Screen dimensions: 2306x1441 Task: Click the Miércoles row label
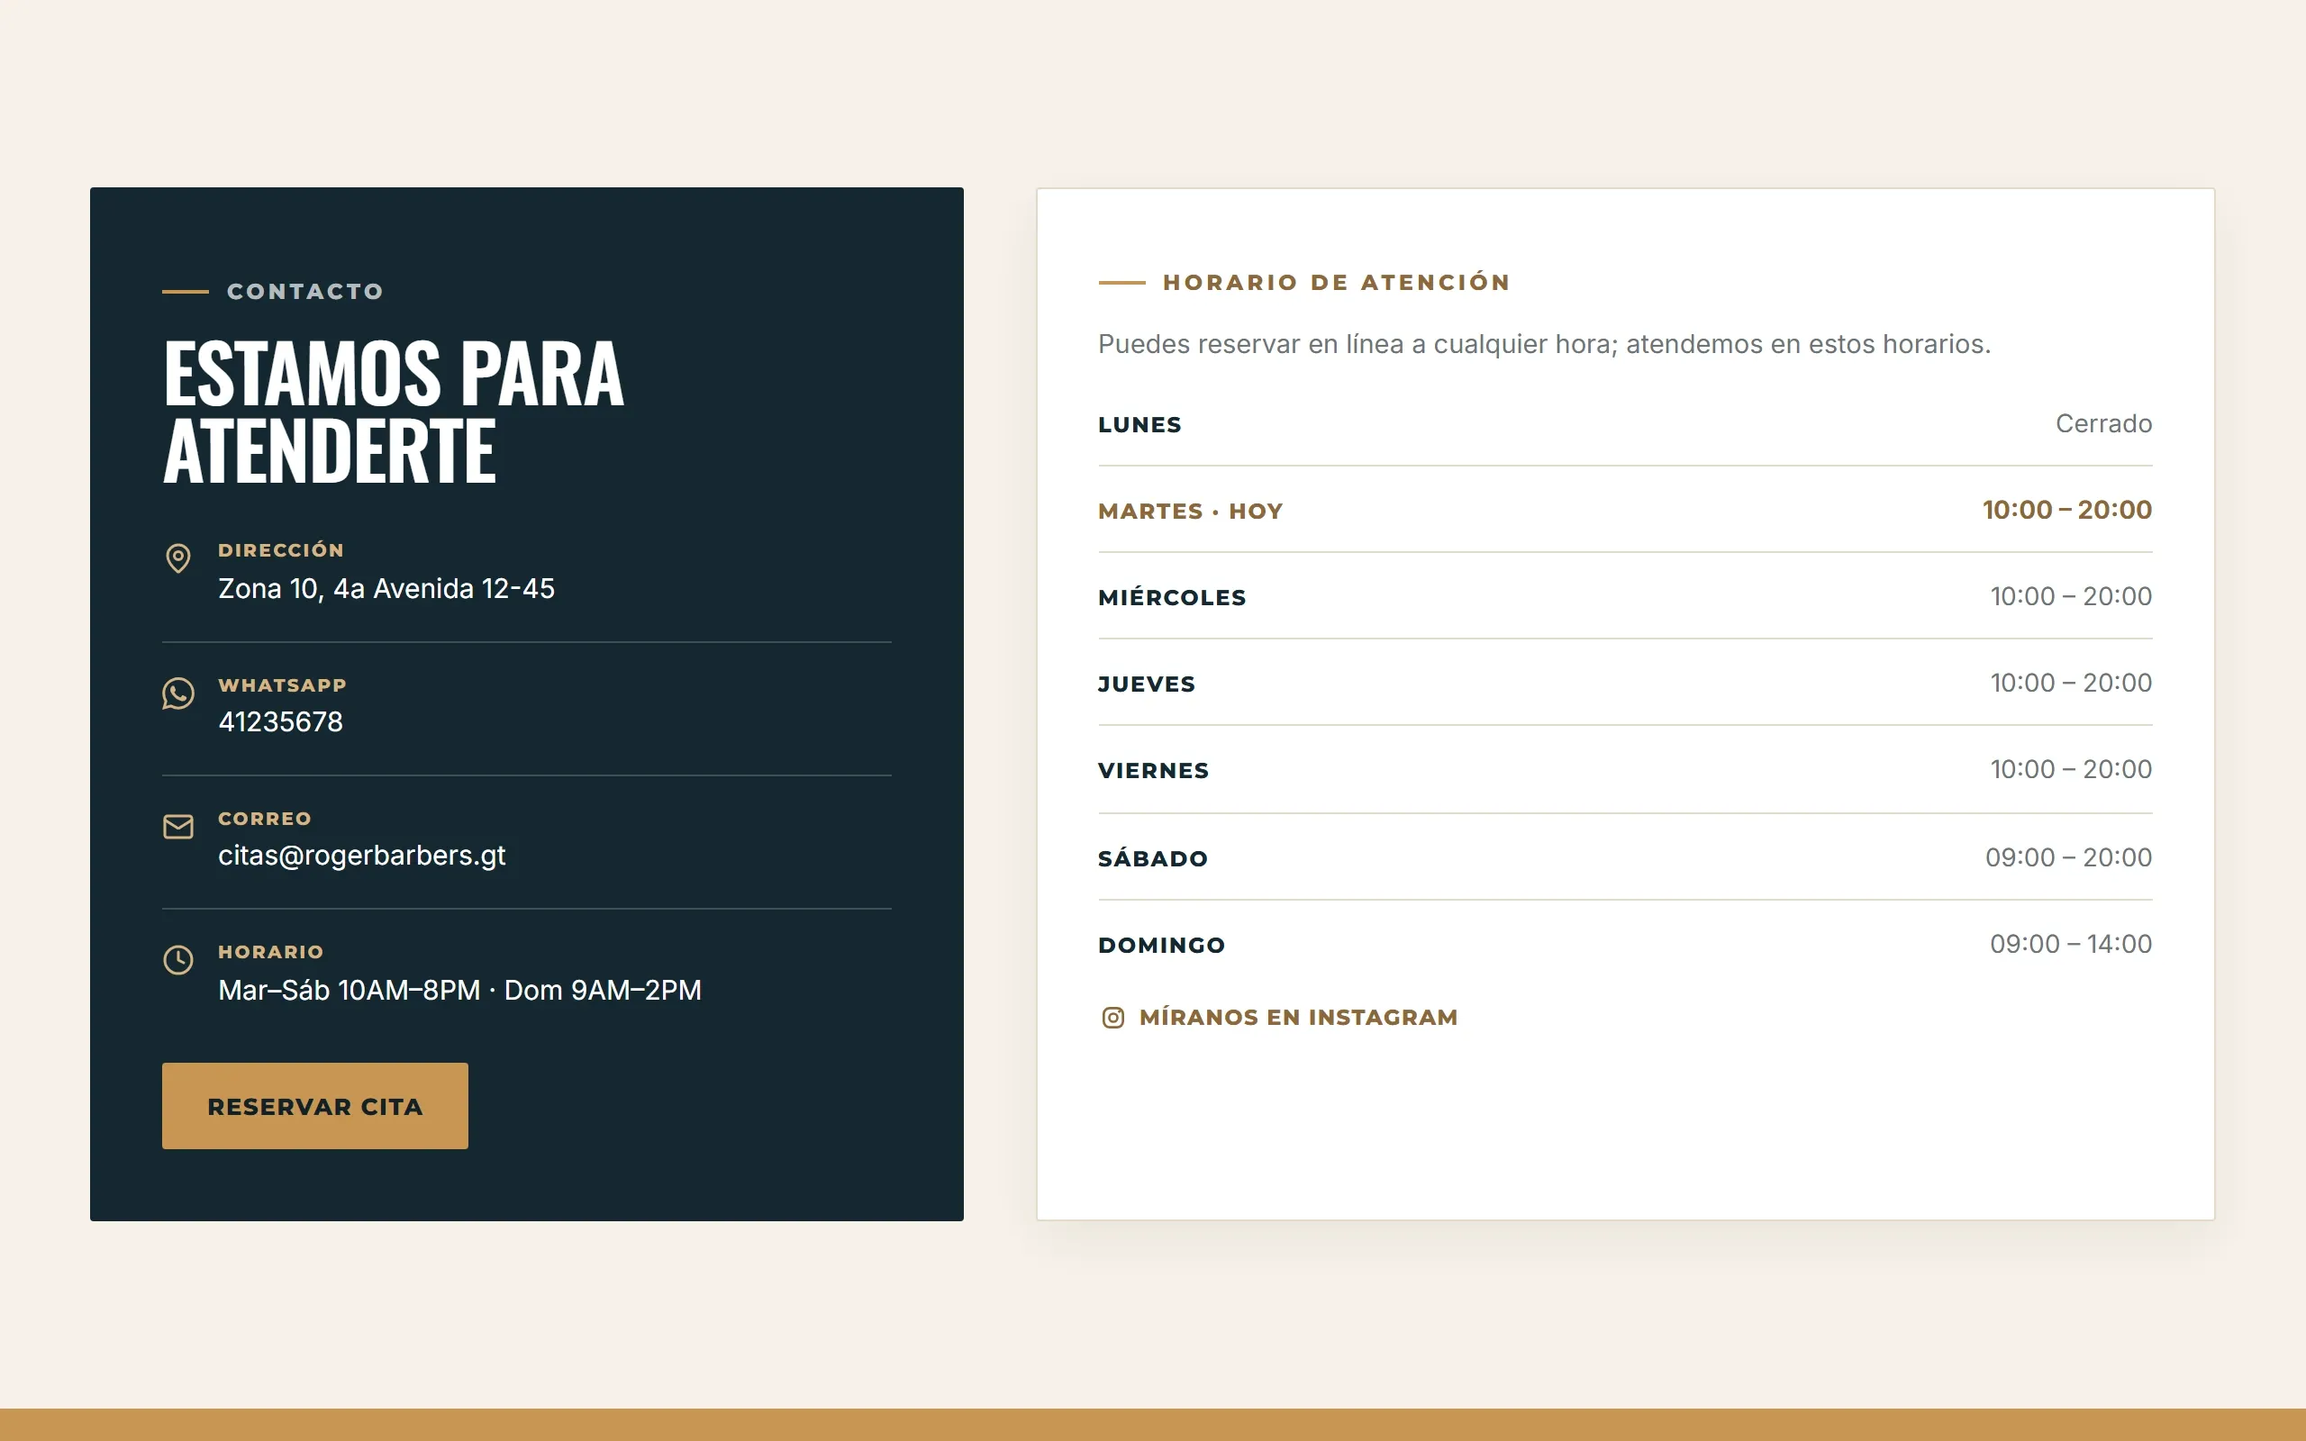(1172, 597)
